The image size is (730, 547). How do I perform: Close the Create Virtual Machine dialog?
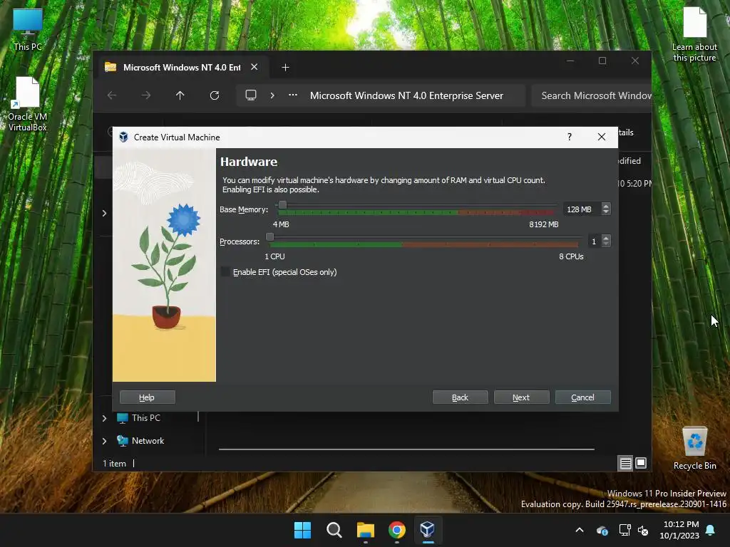tap(602, 137)
